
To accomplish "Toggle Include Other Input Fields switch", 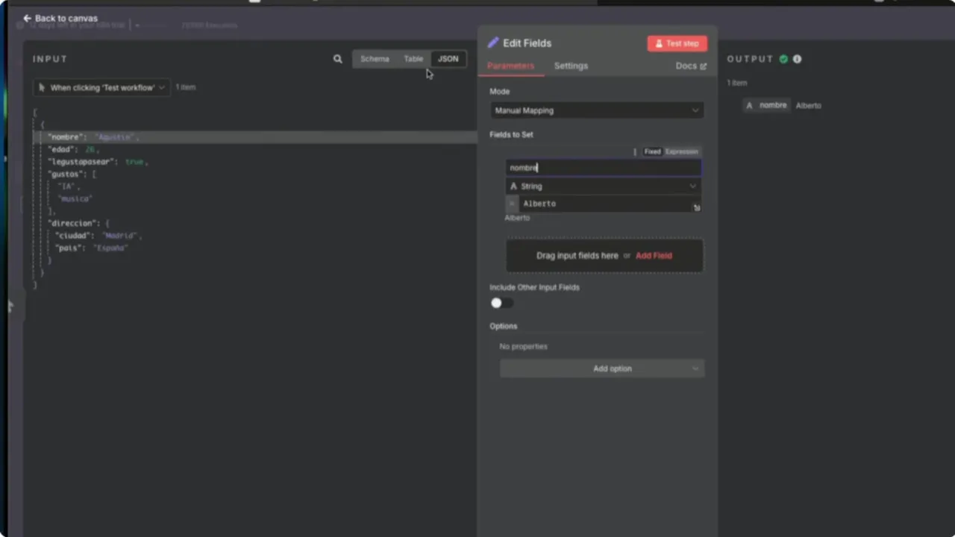I will point(502,303).
